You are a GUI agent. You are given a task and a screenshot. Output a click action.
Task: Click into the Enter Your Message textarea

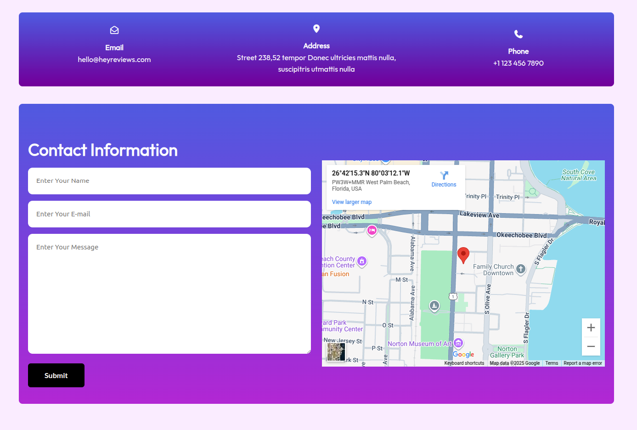point(169,294)
